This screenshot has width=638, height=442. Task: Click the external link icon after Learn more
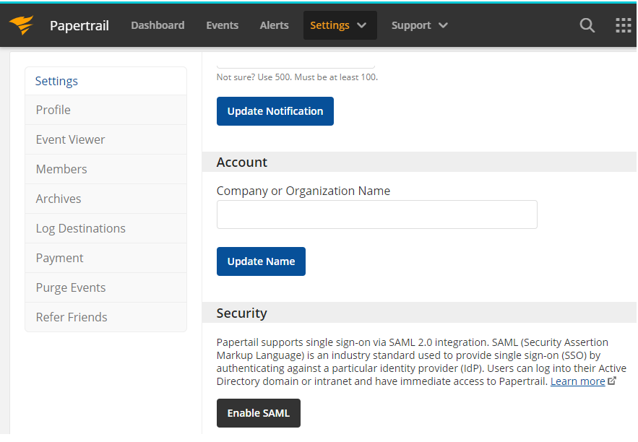[x=612, y=381]
